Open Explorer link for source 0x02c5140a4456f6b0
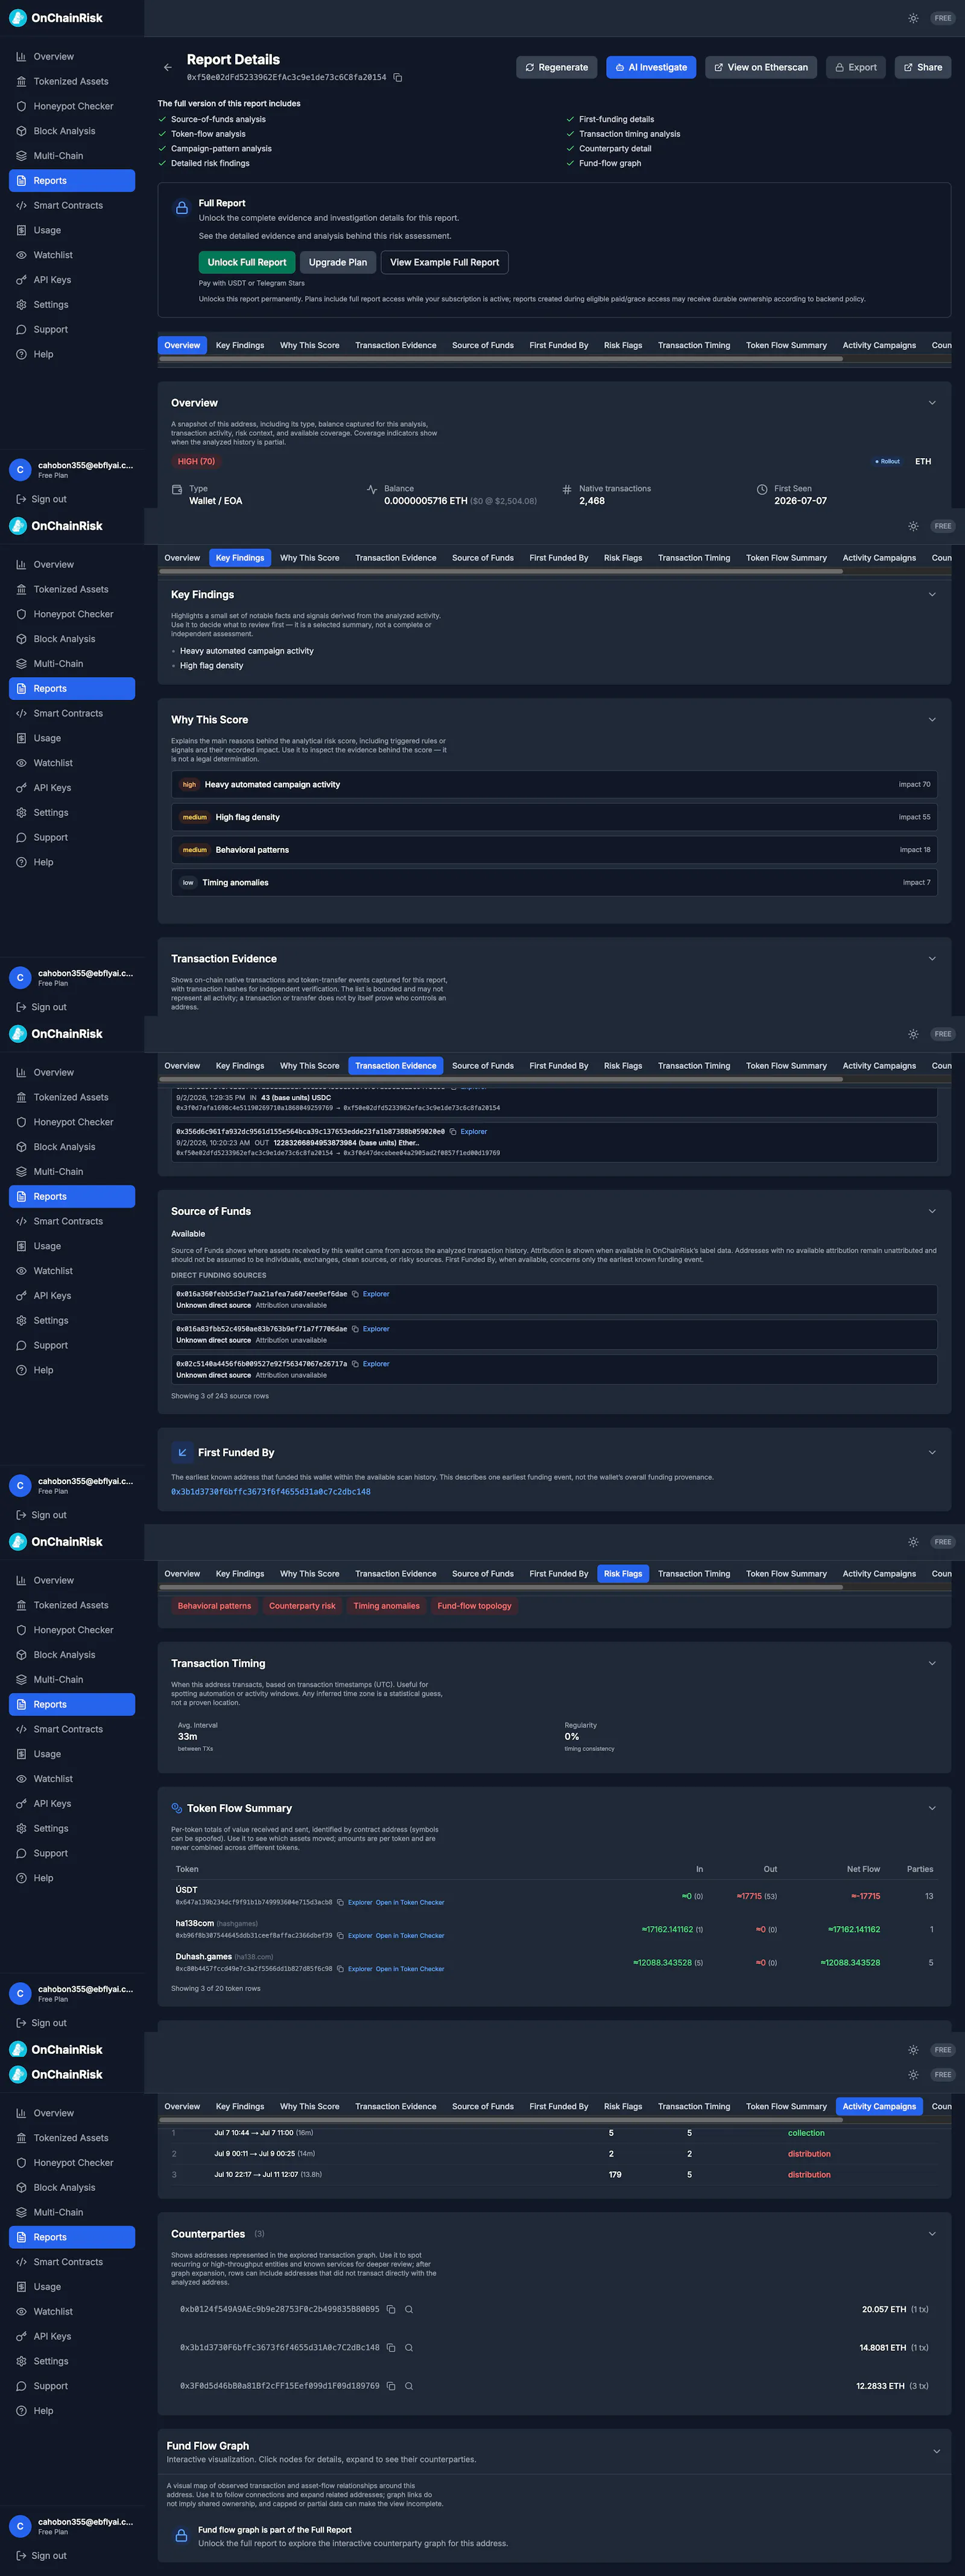 tap(376, 1364)
